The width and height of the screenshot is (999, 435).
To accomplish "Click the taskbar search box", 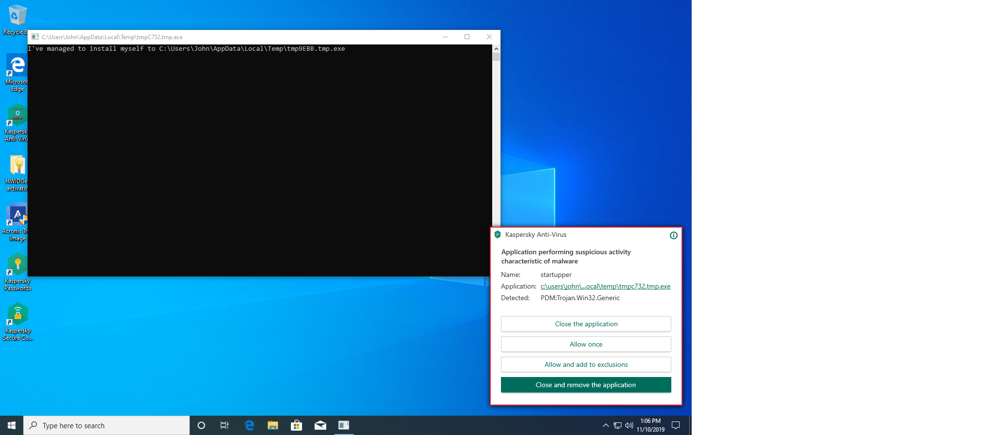I will coord(106,425).
